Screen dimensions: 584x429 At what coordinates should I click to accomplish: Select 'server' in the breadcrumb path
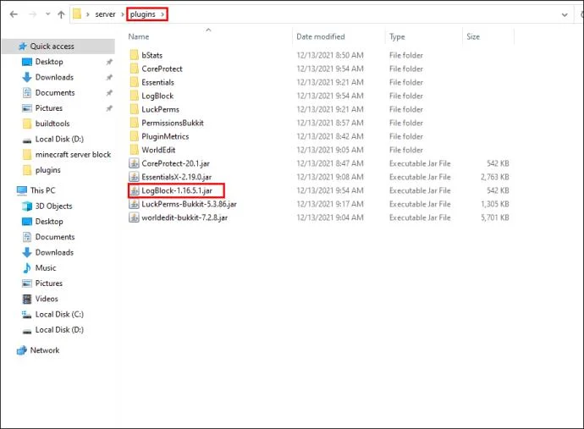tap(106, 14)
